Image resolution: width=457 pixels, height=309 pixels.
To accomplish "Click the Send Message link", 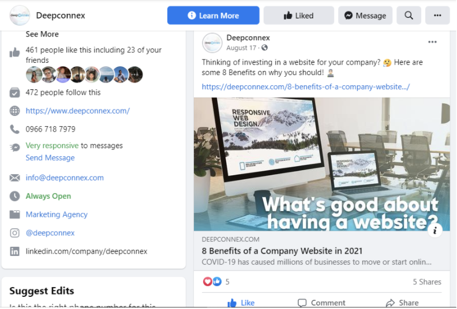I will (50, 157).
